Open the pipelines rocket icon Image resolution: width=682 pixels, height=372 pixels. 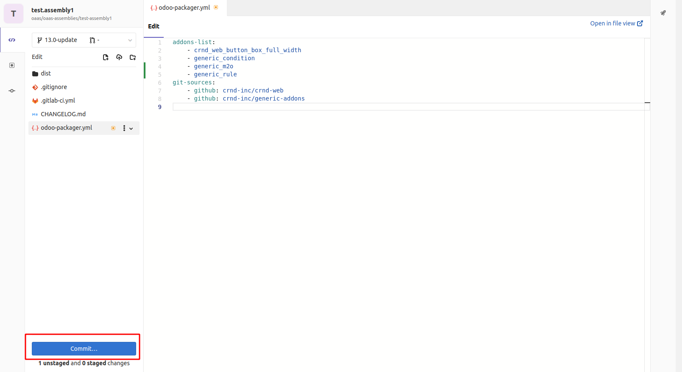pos(663,13)
